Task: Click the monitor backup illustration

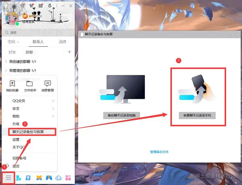Action: click(122, 89)
